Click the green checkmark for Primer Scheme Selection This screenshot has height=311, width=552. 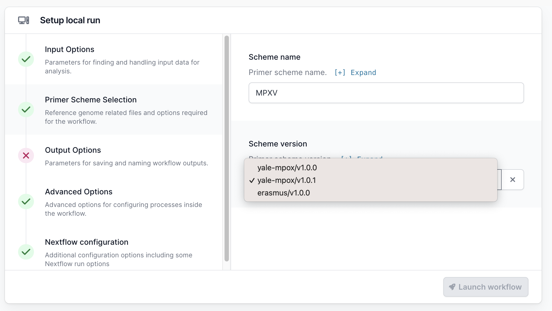pyautogui.click(x=26, y=110)
